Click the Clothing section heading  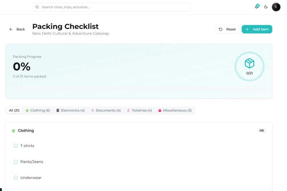[26, 131]
